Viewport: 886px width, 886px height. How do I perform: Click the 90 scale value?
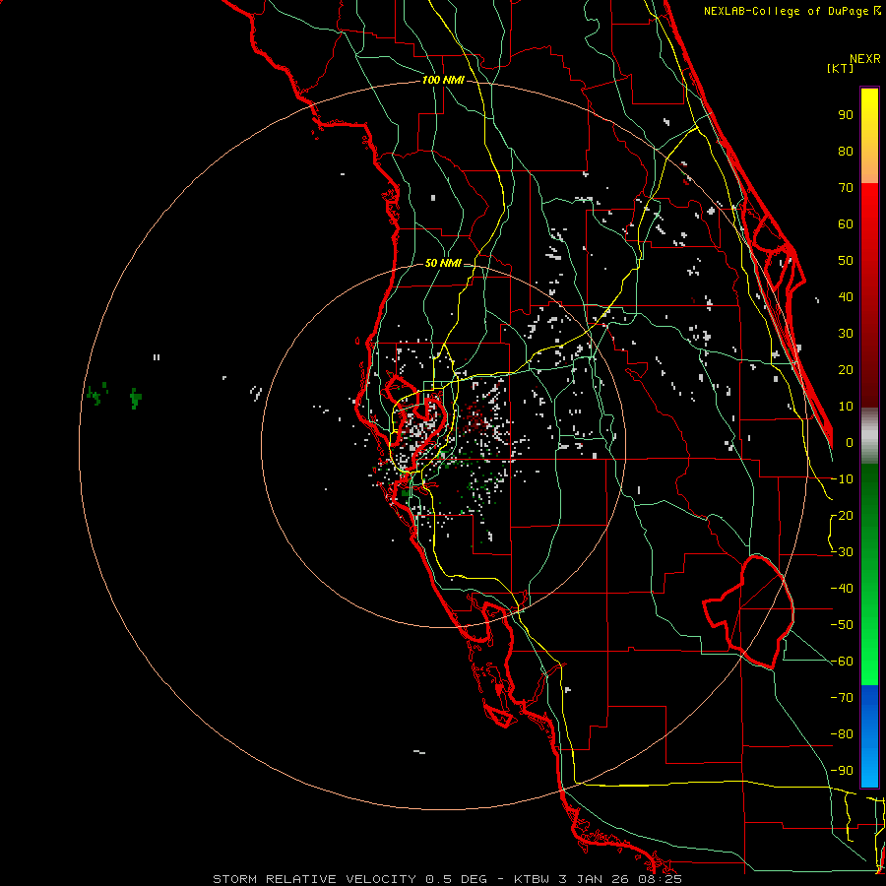[846, 115]
